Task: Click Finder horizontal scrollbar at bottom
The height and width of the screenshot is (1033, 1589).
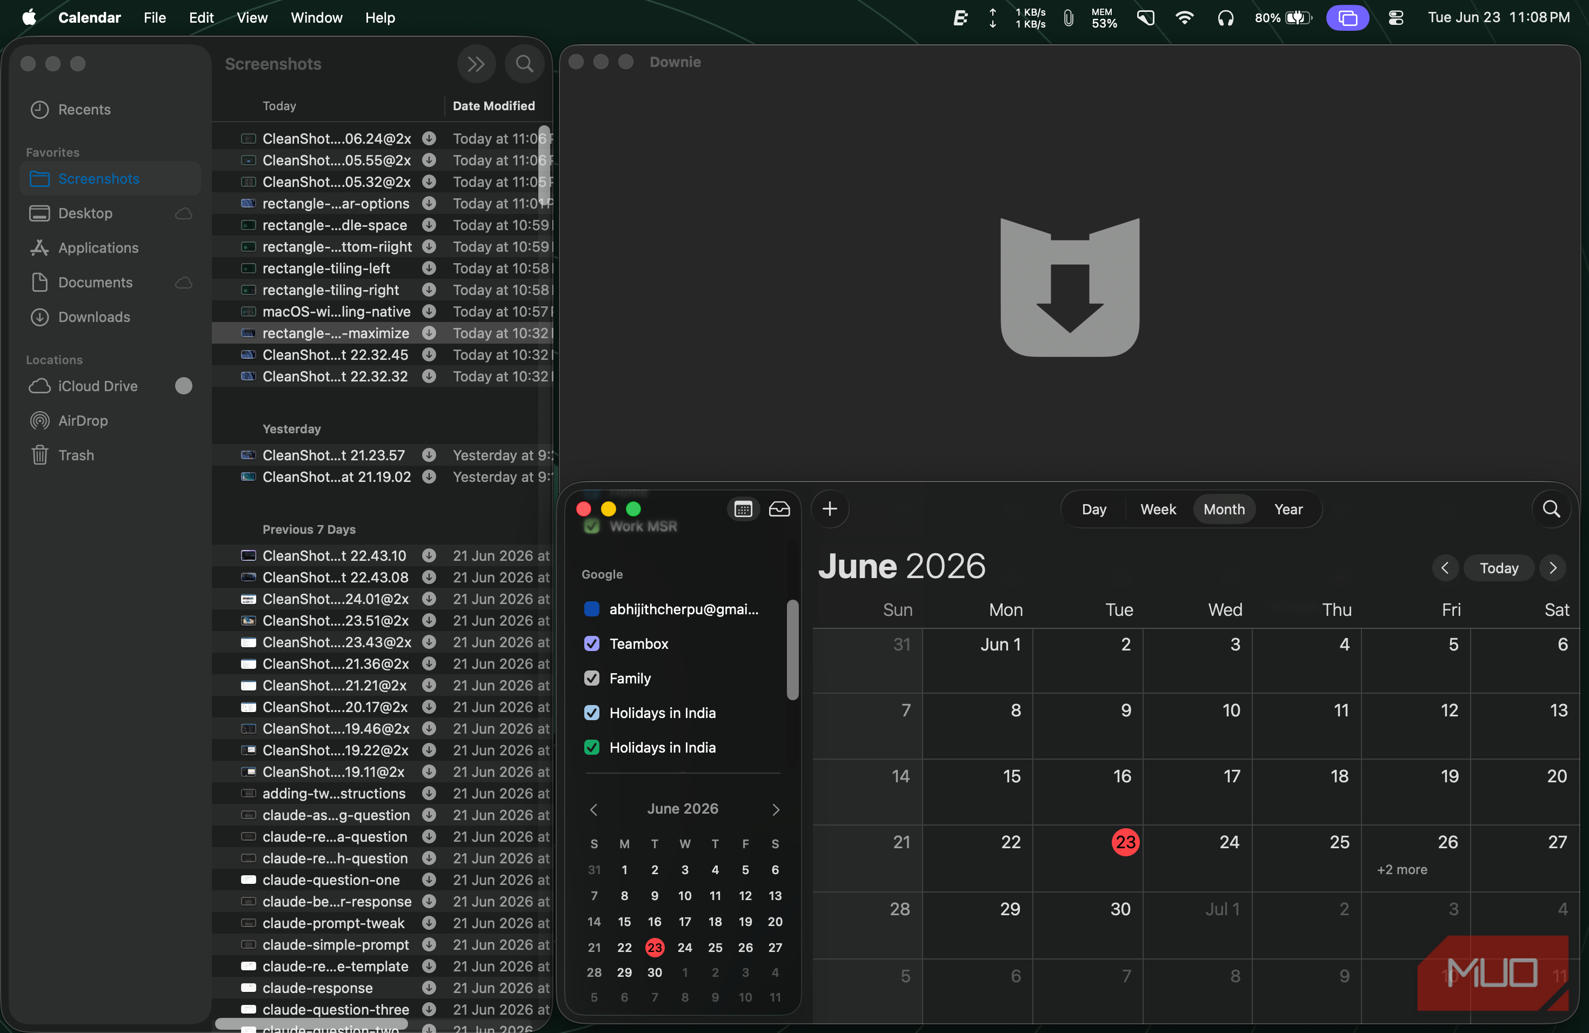Action: [311, 1024]
